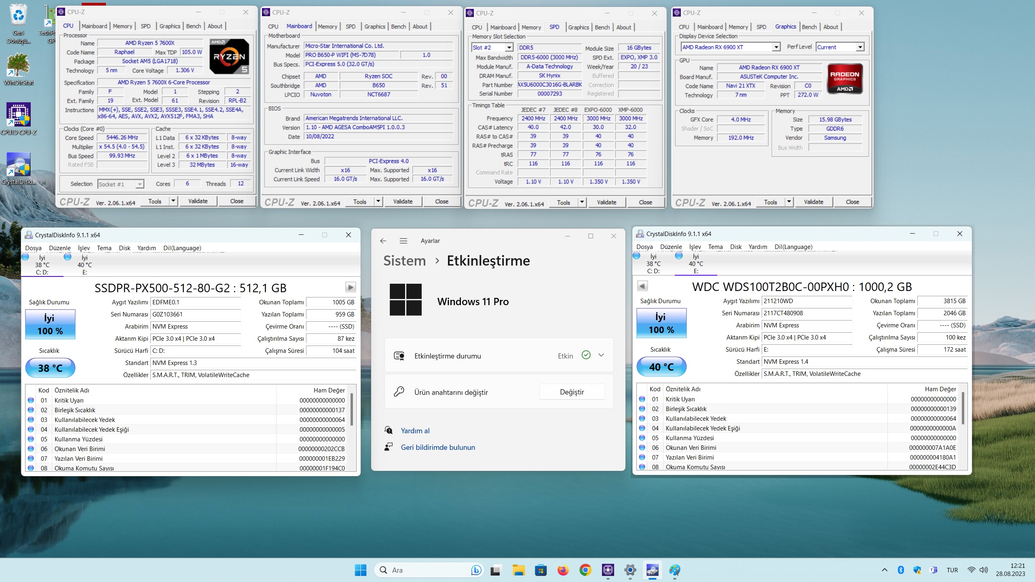
Task: Open Tools dropdown arrow in SPD window
Action: (x=582, y=202)
